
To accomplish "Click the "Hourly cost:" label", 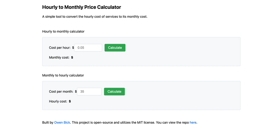I will click(58, 101).
